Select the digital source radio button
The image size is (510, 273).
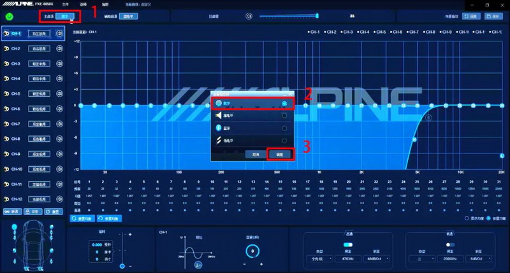[x=284, y=104]
